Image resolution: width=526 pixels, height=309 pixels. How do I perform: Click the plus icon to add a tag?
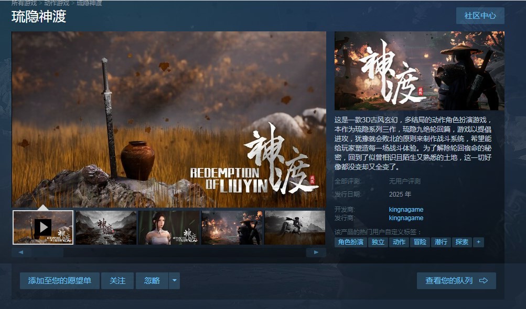pos(478,242)
